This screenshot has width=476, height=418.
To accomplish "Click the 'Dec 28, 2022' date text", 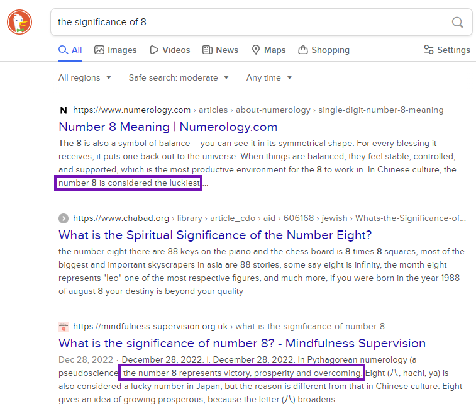I will [x=86, y=359].
